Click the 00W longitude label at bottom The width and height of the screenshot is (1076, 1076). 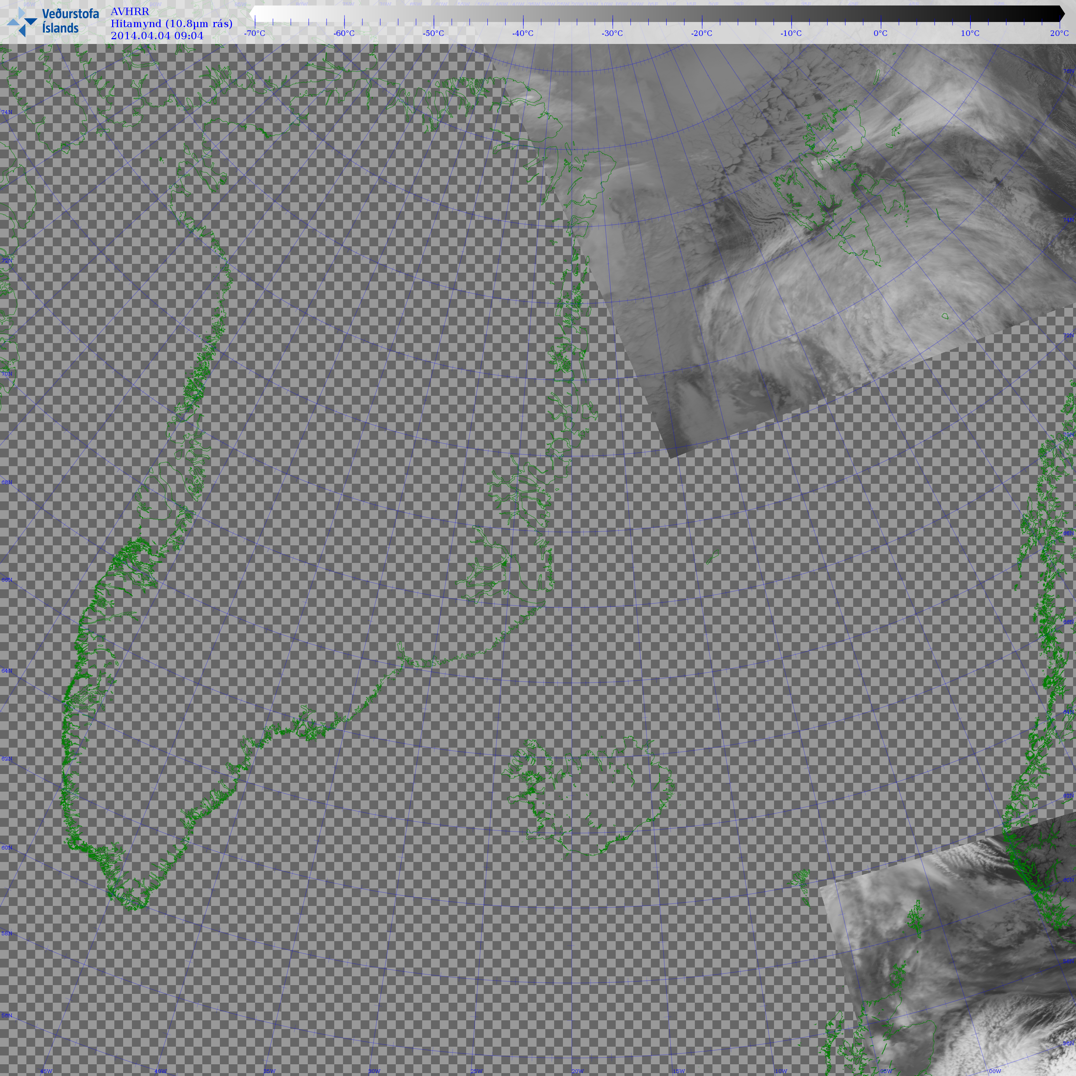tap(995, 1071)
